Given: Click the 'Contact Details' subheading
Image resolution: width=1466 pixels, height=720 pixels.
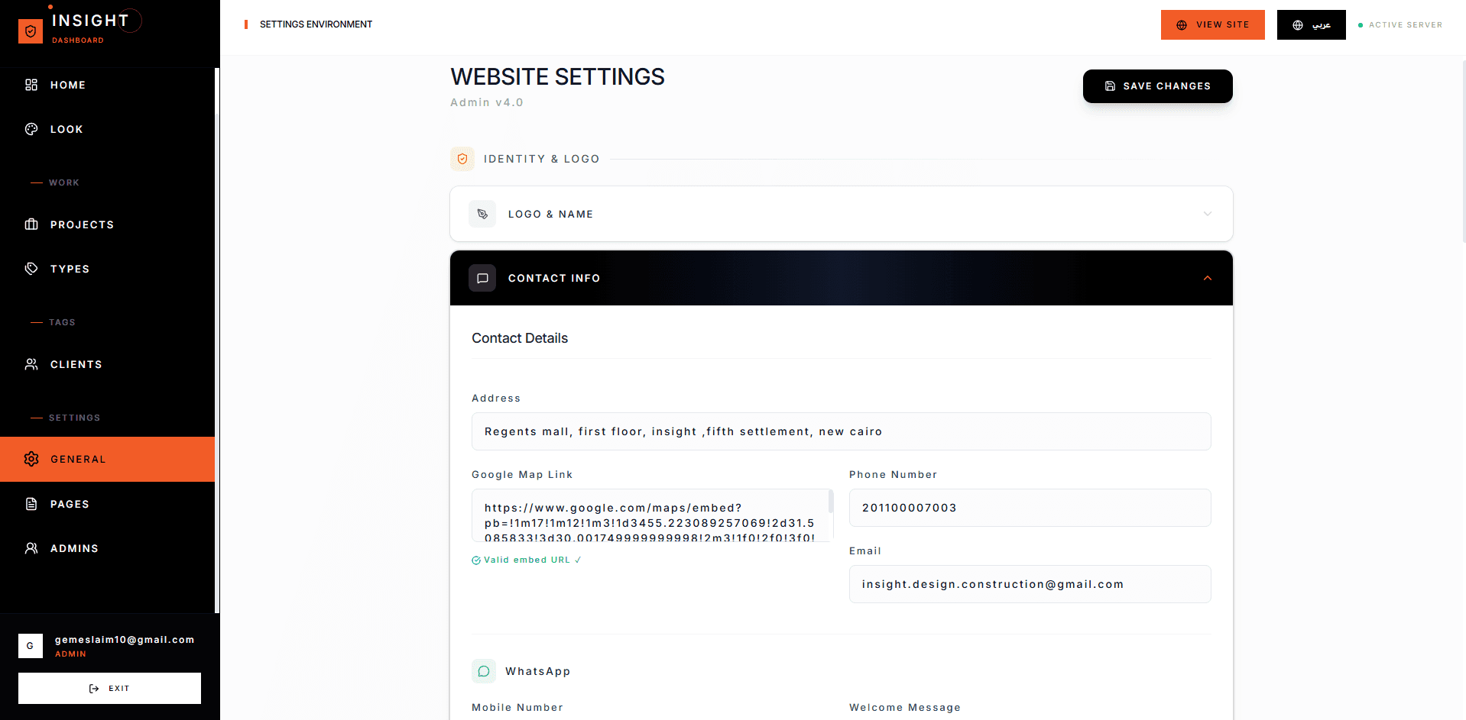Looking at the screenshot, I should [520, 338].
